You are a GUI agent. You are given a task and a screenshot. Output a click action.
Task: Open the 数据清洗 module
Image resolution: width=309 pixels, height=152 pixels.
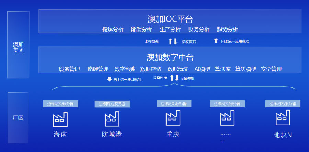178,69
